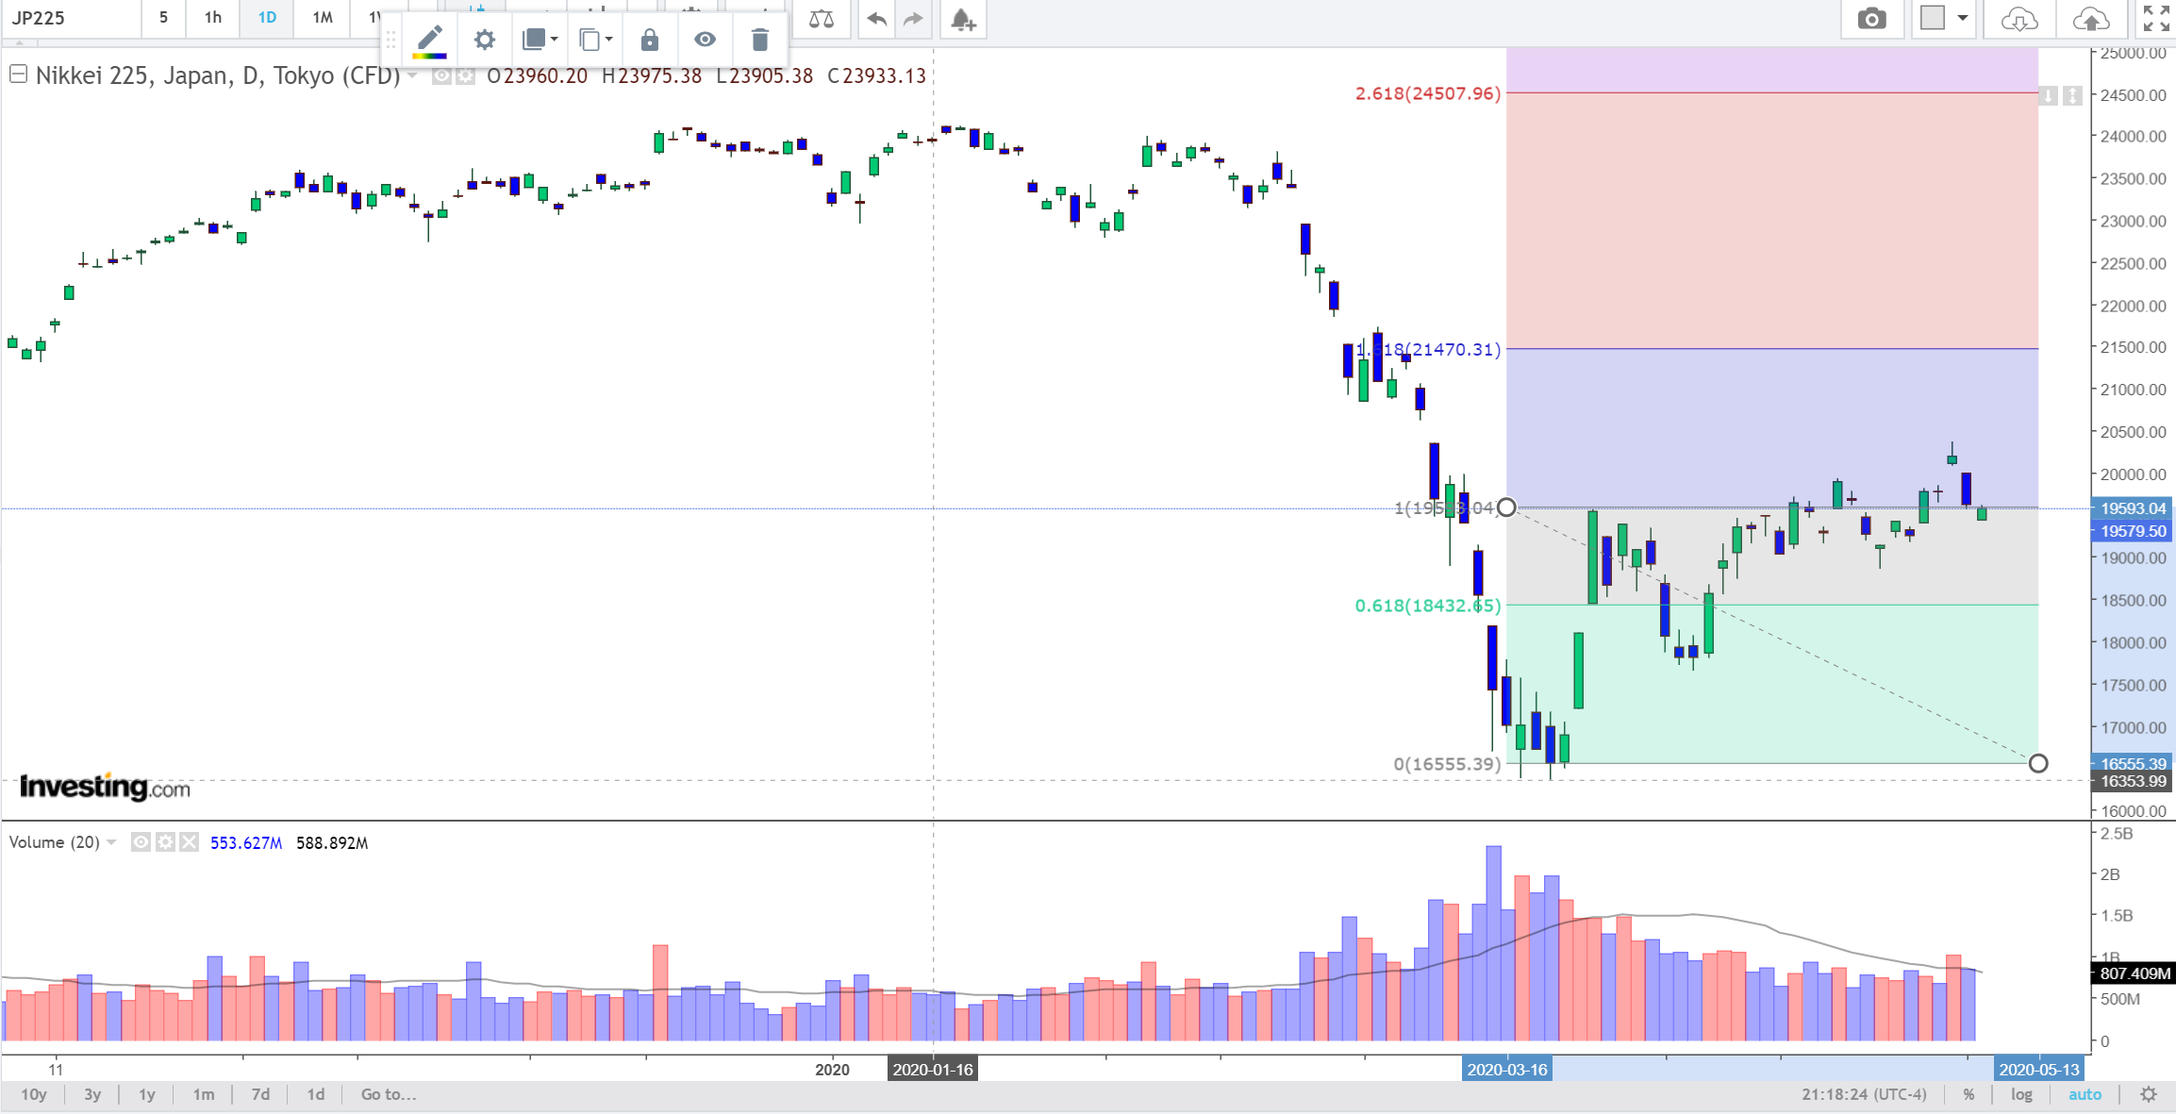The width and height of the screenshot is (2176, 1114).
Task: Save chart with cloud upload icon
Action: pos(2090,19)
